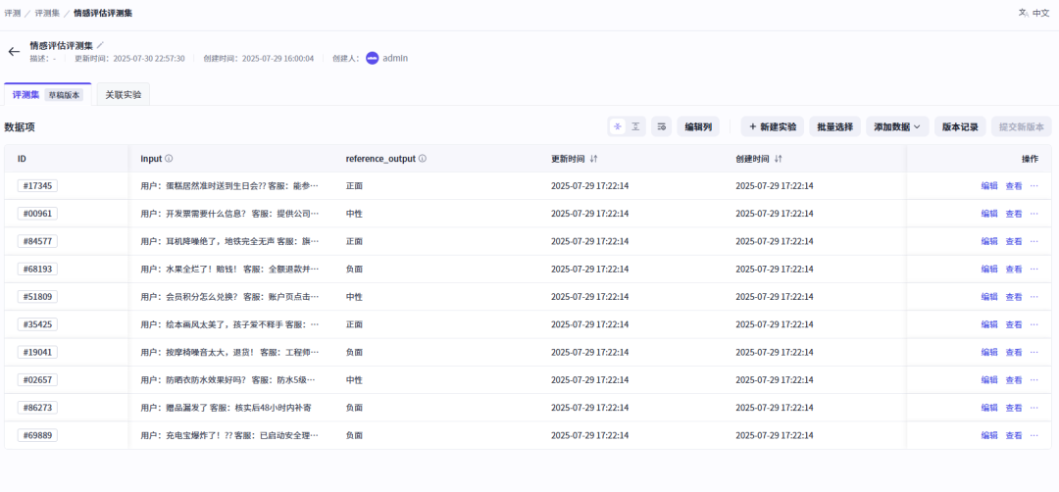This screenshot has height=492, width=1059.
Task: Click input text starting 用户：开发票需要什么信息
Action: pyautogui.click(x=228, y=214)
